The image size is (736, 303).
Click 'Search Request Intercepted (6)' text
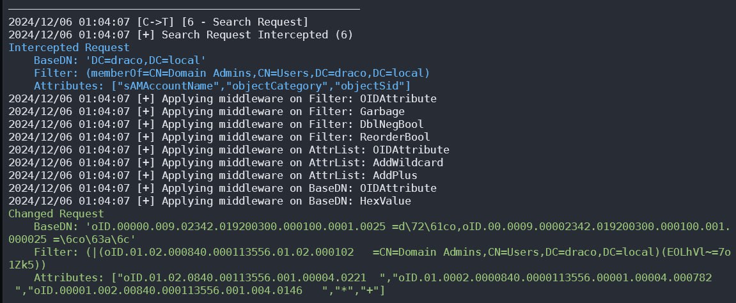[x=257, y=35]
